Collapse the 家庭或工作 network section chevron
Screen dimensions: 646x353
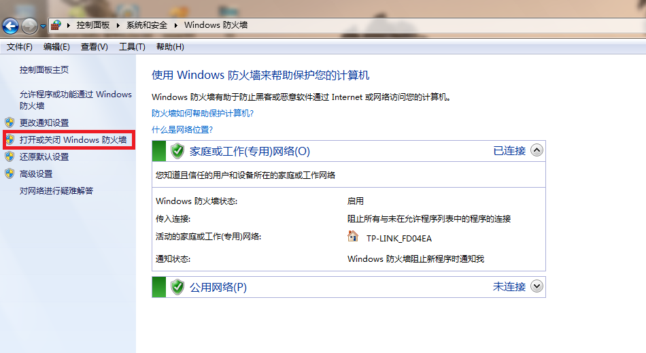tap(537, 150)
